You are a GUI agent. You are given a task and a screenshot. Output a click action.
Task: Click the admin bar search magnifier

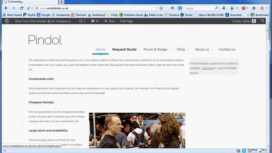[x=263, y=21]
